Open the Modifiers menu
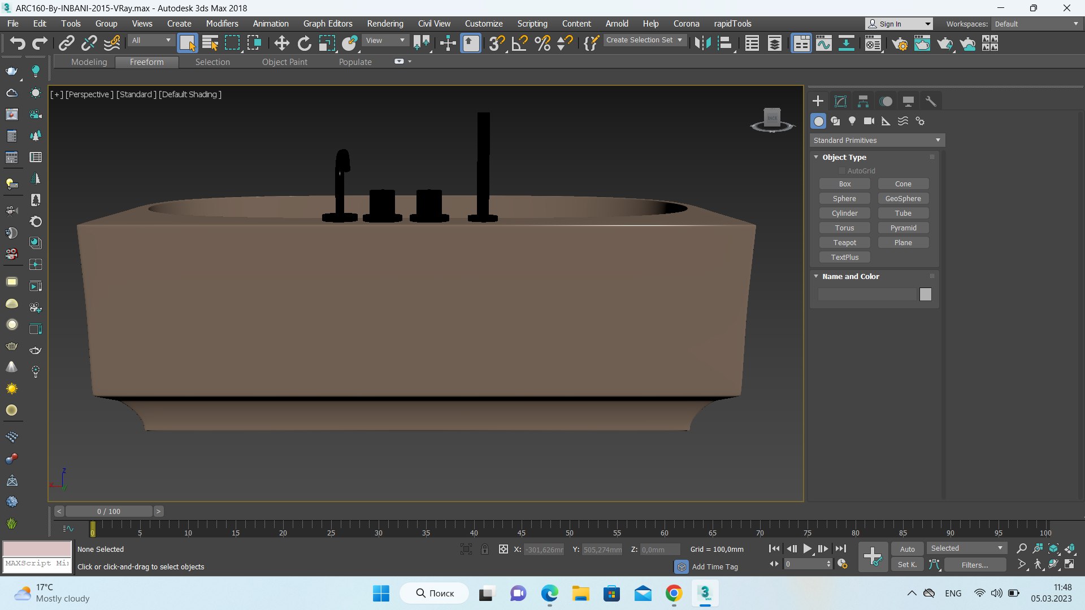Image resolution: width=1085 pixels, height=610 pixels. coord(222,24)
